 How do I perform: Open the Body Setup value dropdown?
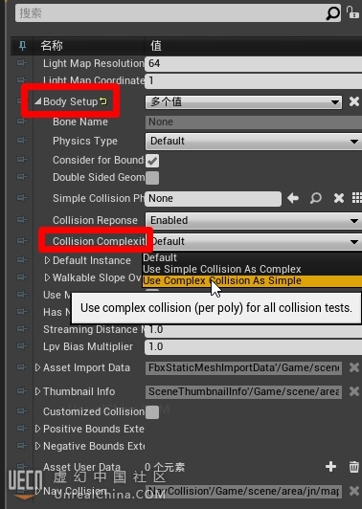pyautogui.click(x=243, y=102)
